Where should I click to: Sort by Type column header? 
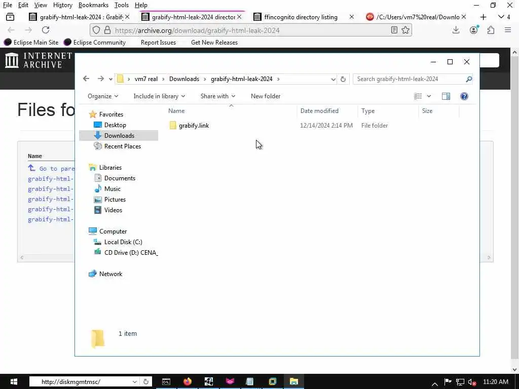point(368,111)
